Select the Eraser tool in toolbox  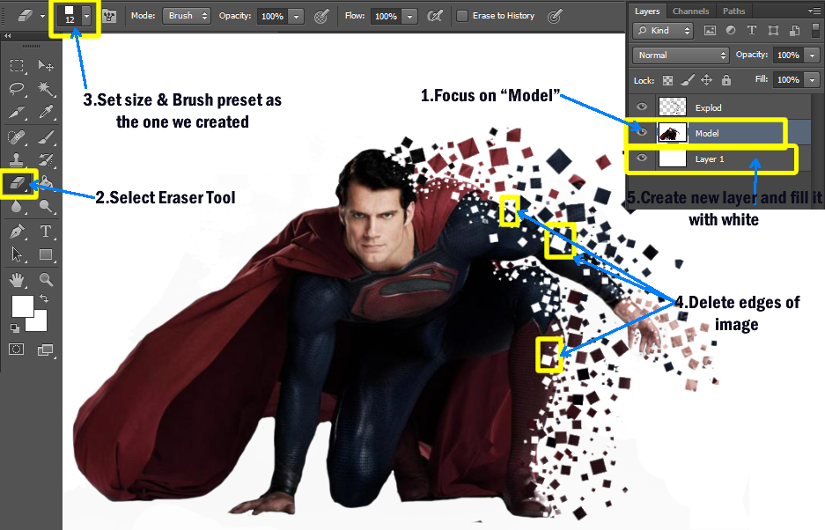18,183
